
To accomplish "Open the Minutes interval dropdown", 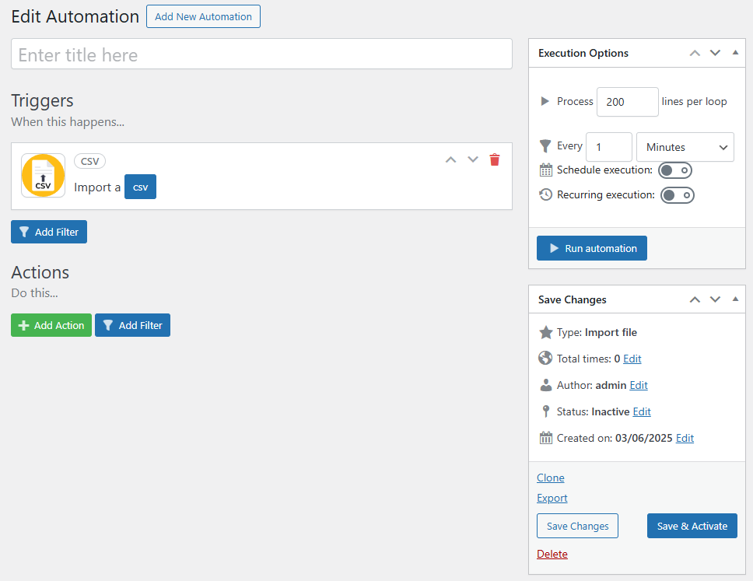I will [685, 147].
